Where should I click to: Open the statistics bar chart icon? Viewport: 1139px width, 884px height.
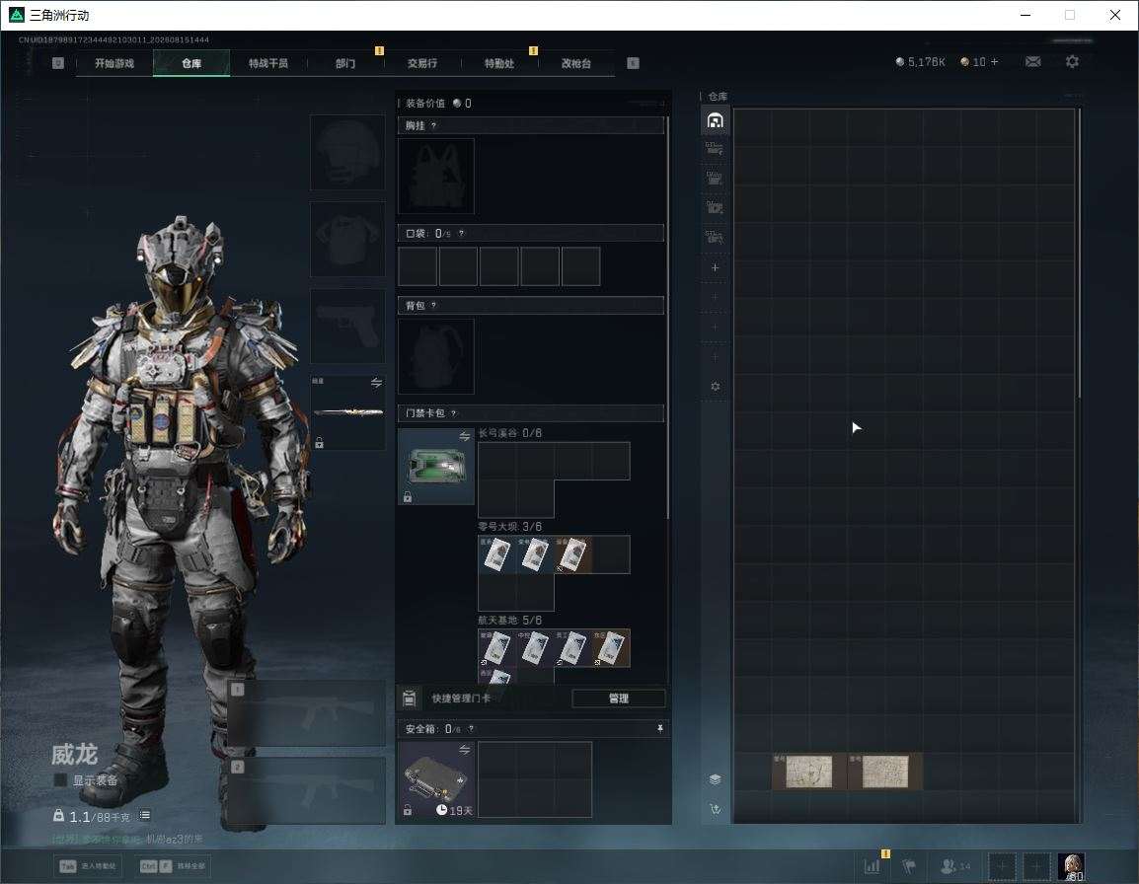click(872, 866)
